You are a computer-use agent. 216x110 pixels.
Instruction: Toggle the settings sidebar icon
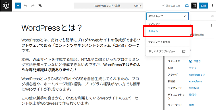(x=194, y=6)
